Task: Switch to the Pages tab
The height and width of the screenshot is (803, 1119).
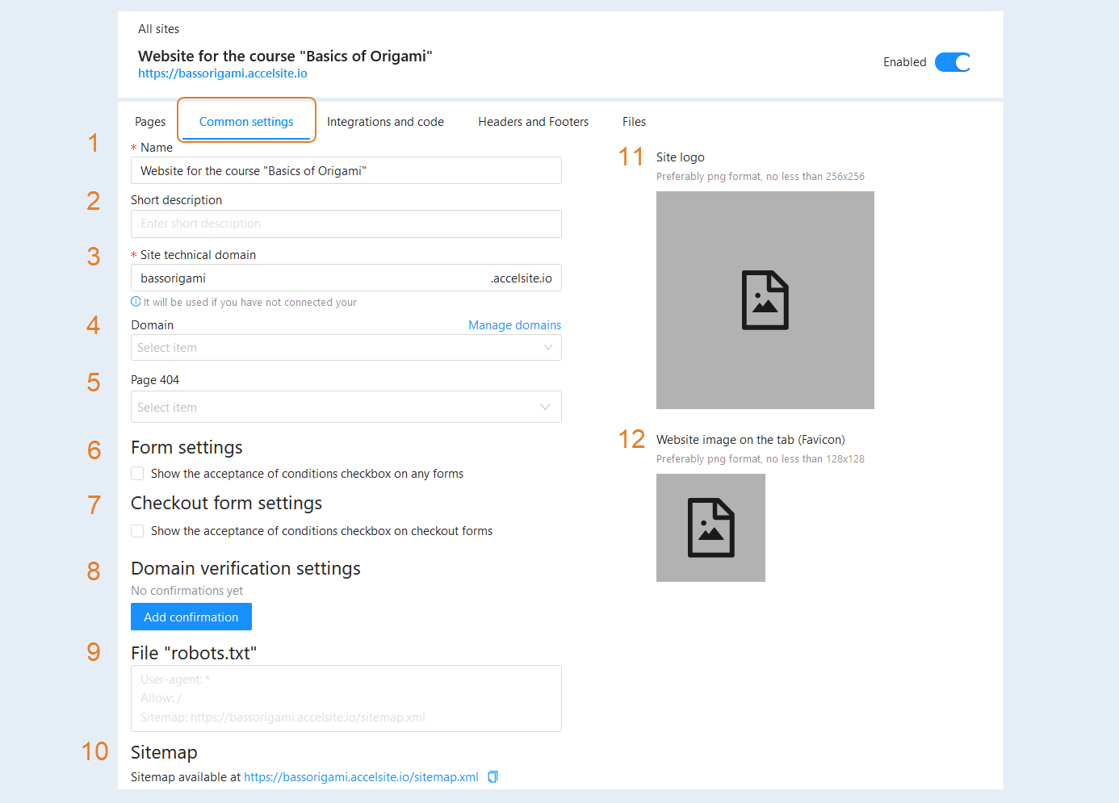Action: click(x=150, y=122)
